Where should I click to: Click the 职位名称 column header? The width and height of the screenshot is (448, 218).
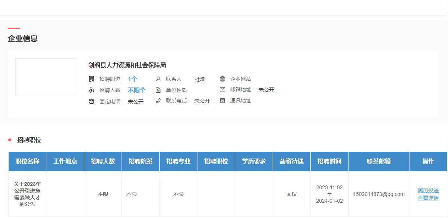27,161
